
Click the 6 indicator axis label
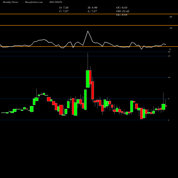170,49
